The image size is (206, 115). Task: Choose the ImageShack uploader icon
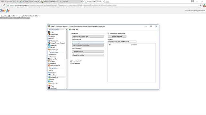[x=49, y=34]
